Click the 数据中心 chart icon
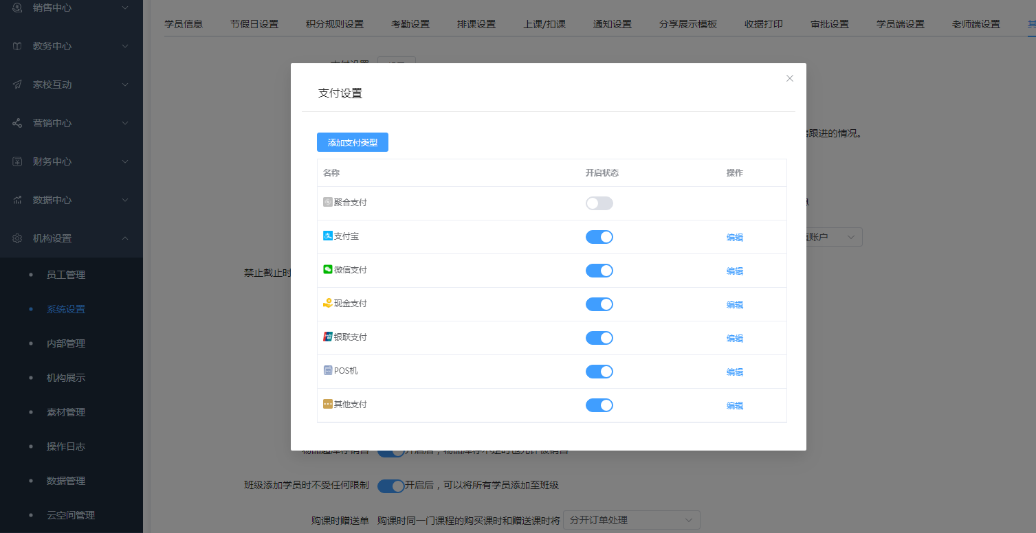The height and width of the screenshot is (533, 1036). click(x=18, y=200)
